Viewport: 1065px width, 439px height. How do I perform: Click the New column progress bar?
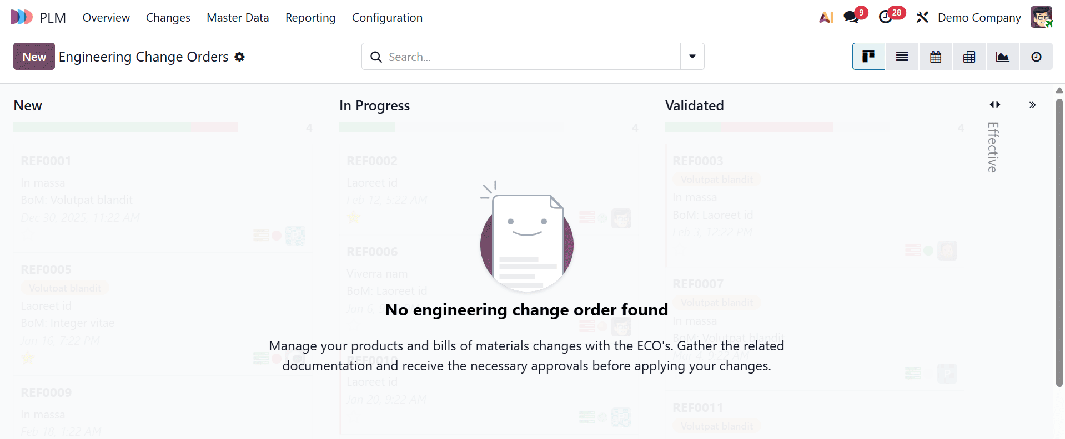pos(125,127)
